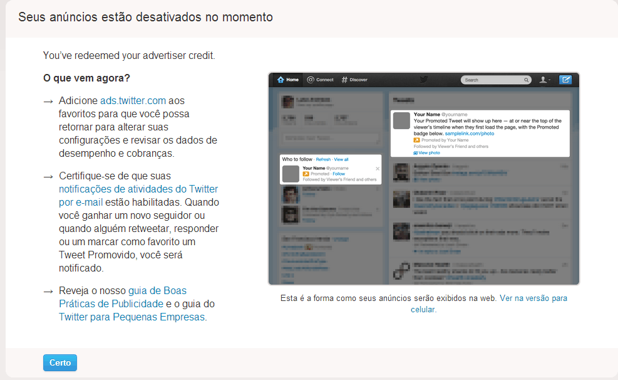The height and width of the screenshot is (380, 618).
Task: Click the Home house icon in the preview
Action: click(281, 80)
